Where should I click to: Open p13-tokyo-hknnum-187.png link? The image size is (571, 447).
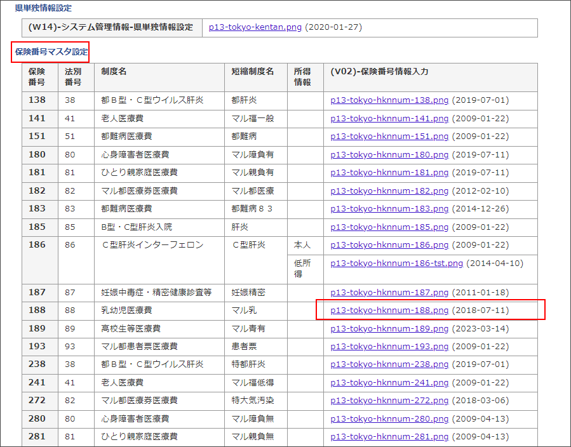point(389,293)
